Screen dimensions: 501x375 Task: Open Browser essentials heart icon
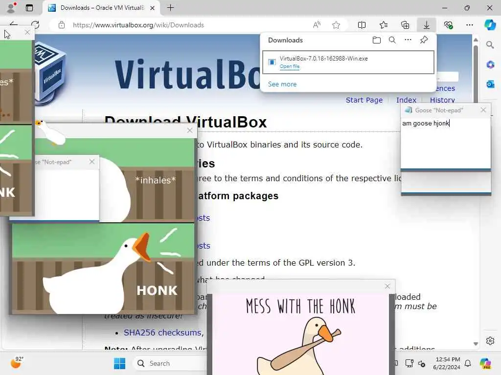coord(448,25)
